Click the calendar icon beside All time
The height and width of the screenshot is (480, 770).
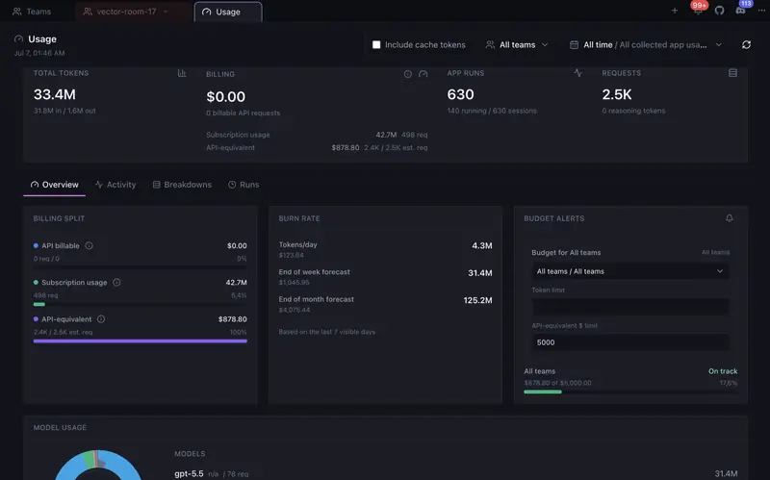[574, 44]
